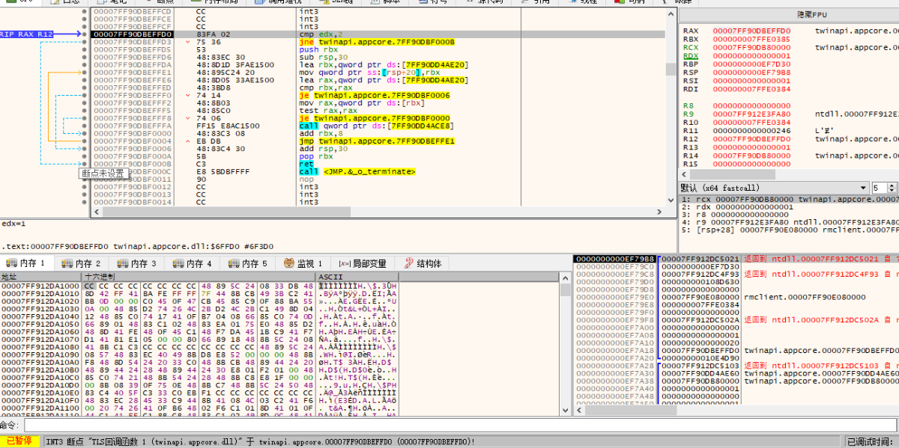899x448 pixels.
Task: Select the jne twinapi.appcore.7FF90DBF000B instruction
Action: point(377,42)
